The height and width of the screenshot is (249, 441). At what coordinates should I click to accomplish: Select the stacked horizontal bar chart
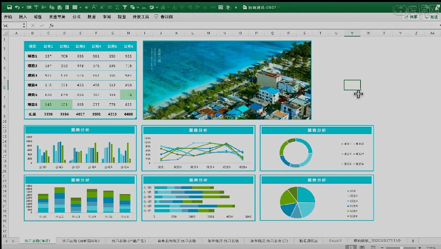point(198,198)
